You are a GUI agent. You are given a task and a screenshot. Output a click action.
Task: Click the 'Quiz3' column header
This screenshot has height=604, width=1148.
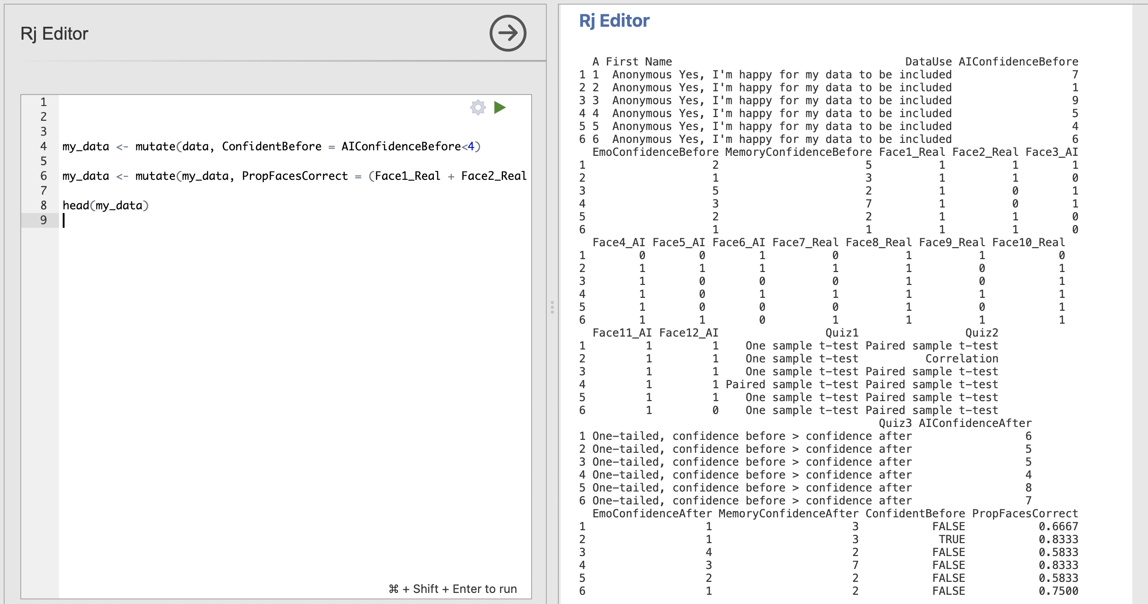(895, 423)
